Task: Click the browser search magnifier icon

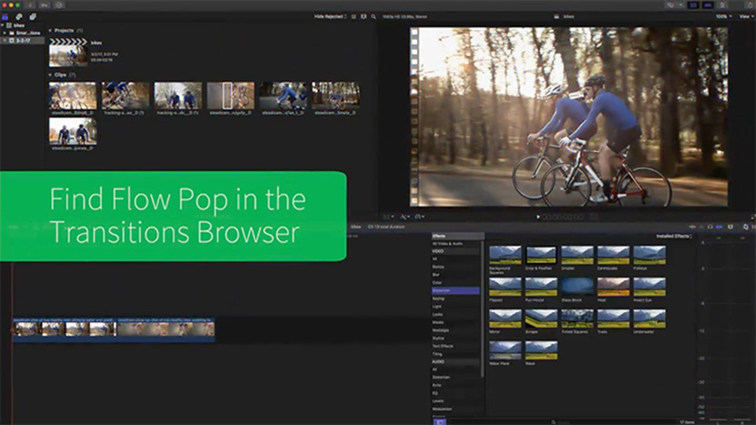Action: pos(373,17)
